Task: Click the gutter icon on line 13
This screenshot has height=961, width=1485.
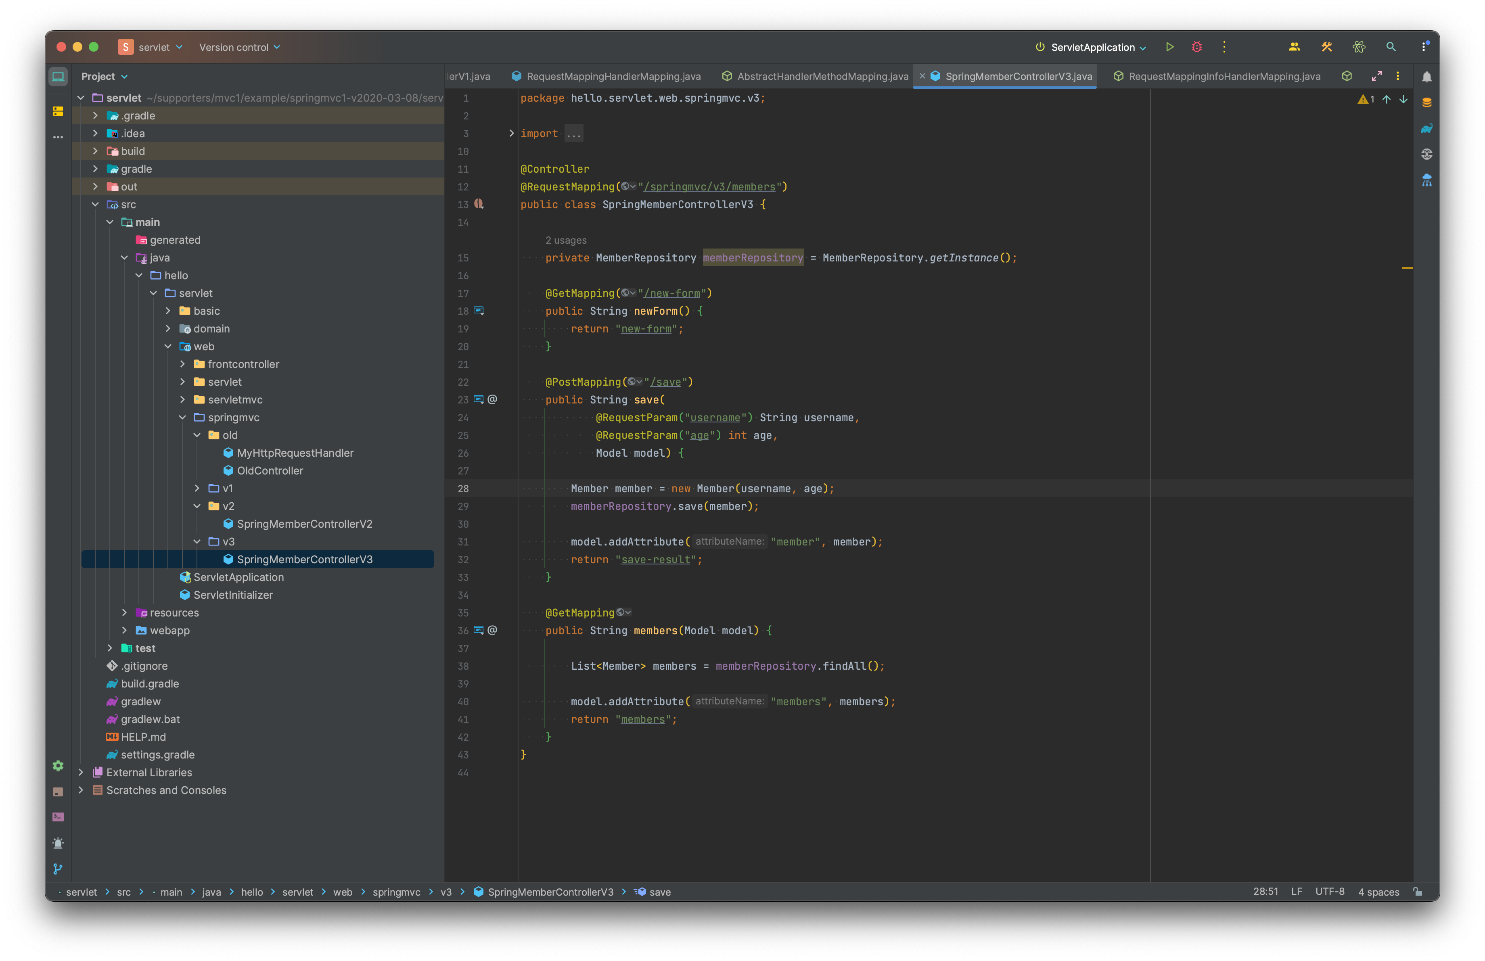Action: (x=479, y=204)
